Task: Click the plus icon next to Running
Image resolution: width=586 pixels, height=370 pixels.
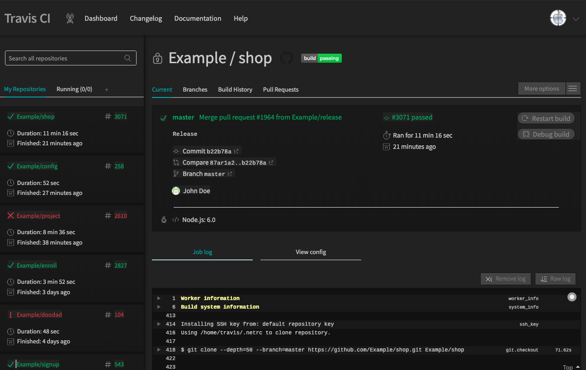Action: coord(107,89)
